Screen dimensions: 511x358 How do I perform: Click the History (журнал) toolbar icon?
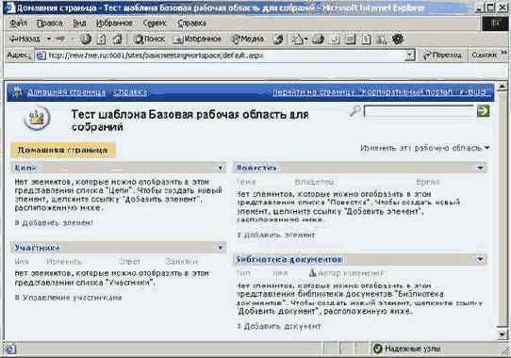click(x=278, y=40)
